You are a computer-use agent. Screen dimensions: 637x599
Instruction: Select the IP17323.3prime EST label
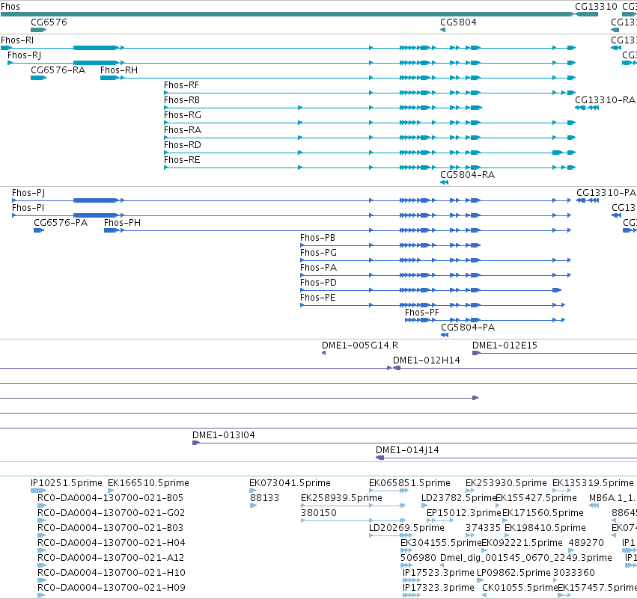(439, 588)
